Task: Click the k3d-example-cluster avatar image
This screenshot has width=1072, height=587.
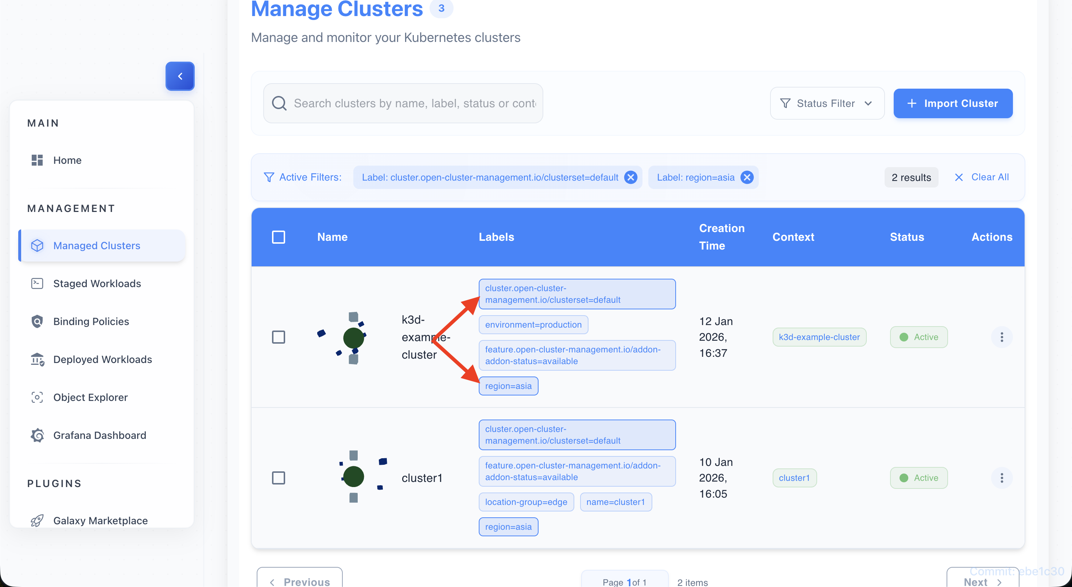Action: (x=353, y=337)
